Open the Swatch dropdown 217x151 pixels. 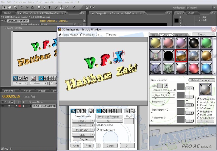click(203, 34)
